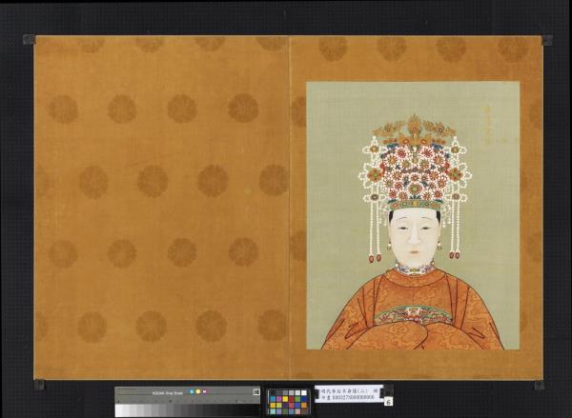The height and width of the screenshot is (418, 572).
Task: Click the red bead on the left pearl tassel
Action: click(376, 257)
